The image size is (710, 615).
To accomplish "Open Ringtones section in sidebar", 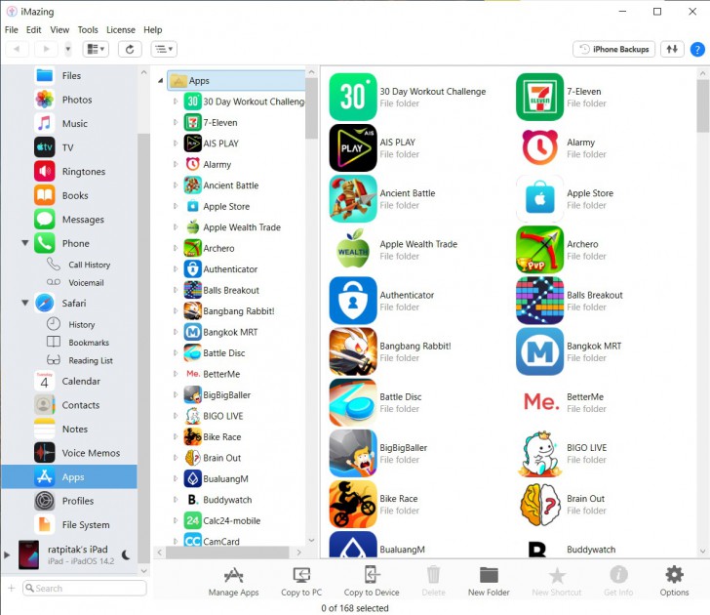I will [x=83, y=171].
